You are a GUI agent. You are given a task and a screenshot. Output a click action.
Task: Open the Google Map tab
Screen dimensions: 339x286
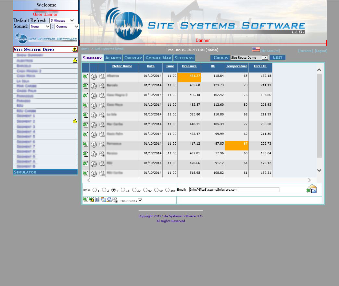158,58
